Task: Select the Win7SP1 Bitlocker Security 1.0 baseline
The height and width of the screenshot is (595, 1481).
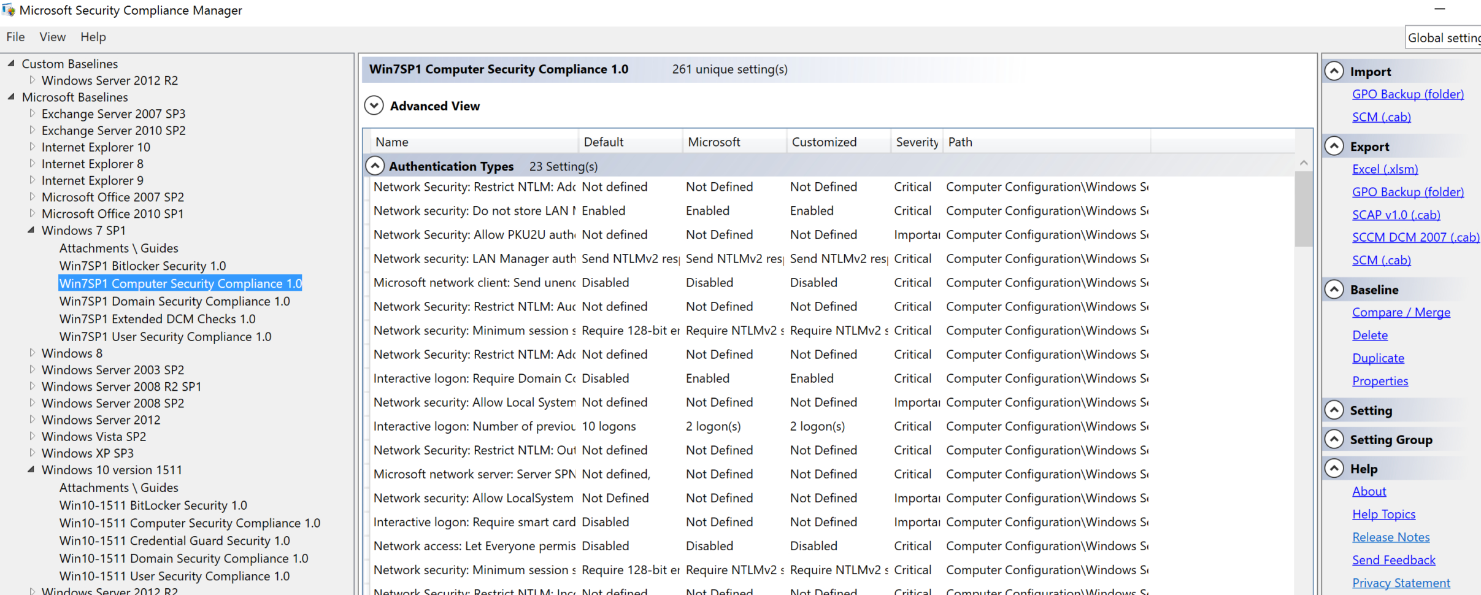Action: (x=142, y=266)
